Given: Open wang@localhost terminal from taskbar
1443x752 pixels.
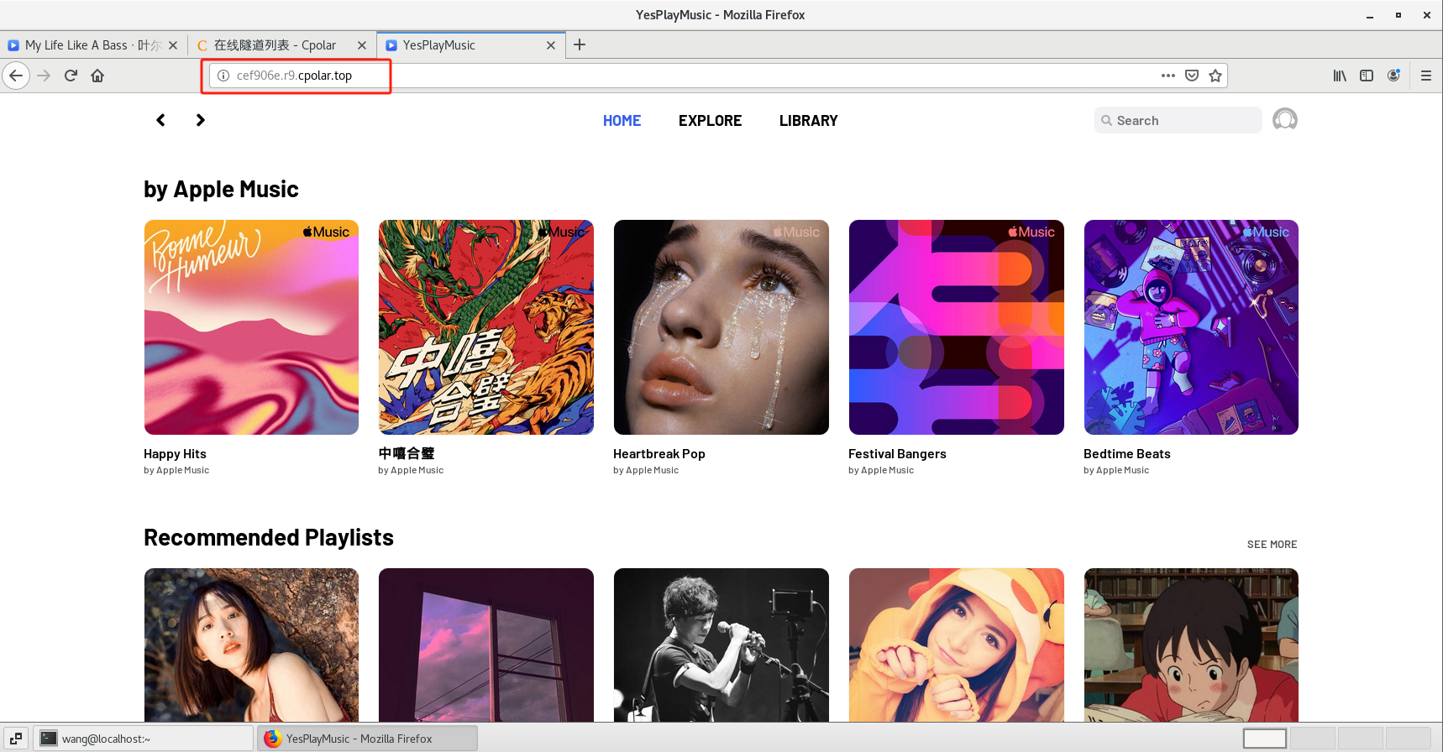Looking at the screenshot, I should click(144, 739).
